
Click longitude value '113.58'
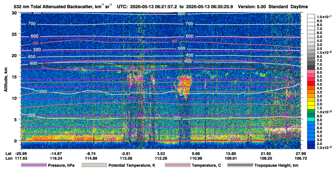click(126, 158)
